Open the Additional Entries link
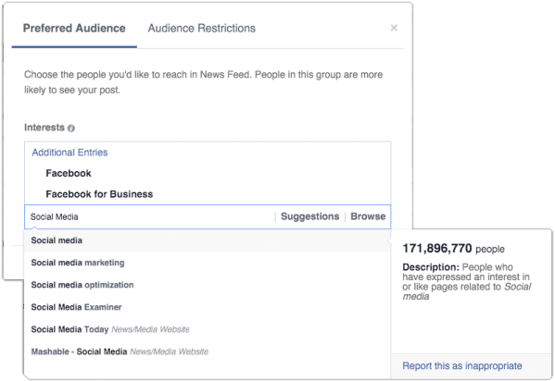This screenshot has height=381, width=555. tap(69, 153)
